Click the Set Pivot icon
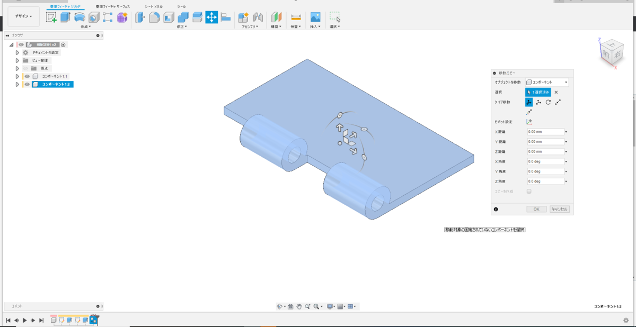Image resolution: width=636 pixels, height=327 pixels. pos(529,122)
